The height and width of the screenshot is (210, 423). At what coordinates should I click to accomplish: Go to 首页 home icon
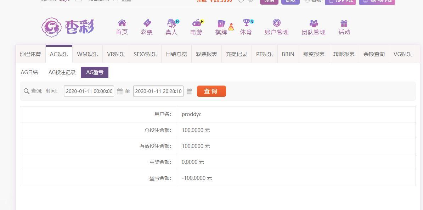tap(122, 23)
